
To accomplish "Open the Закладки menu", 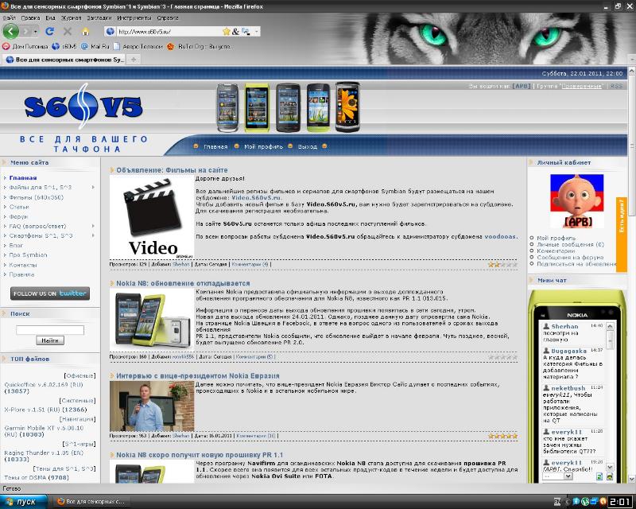I will 99,17.
